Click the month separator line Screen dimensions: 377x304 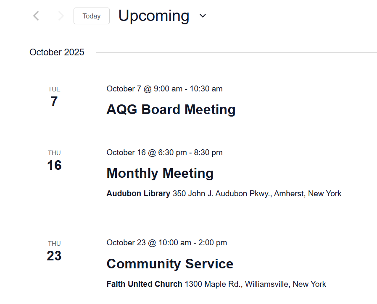(x=235, y=53)
